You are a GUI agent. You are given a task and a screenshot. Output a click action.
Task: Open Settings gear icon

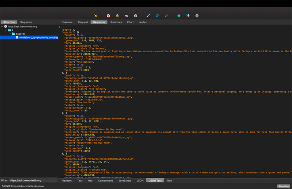pos(197,16)
